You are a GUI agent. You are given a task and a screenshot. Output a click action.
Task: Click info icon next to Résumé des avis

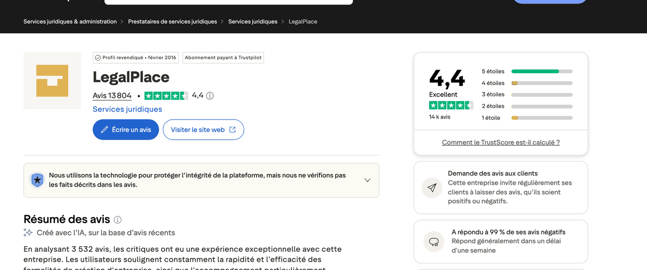tap(118, 220)
